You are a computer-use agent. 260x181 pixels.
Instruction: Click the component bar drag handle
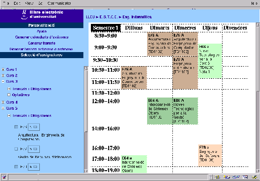click(211, 177)
